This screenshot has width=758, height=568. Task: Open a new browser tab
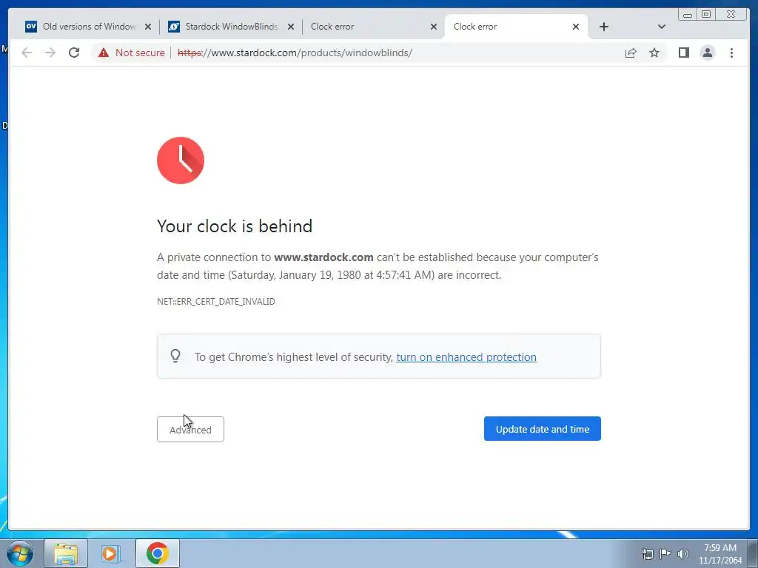point(604,27)
